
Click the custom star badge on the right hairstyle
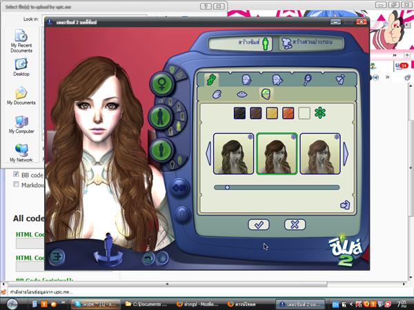coord(337,137)
